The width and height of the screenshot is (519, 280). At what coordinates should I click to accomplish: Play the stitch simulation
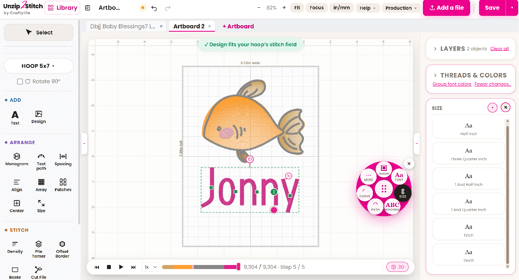(121, 267)
